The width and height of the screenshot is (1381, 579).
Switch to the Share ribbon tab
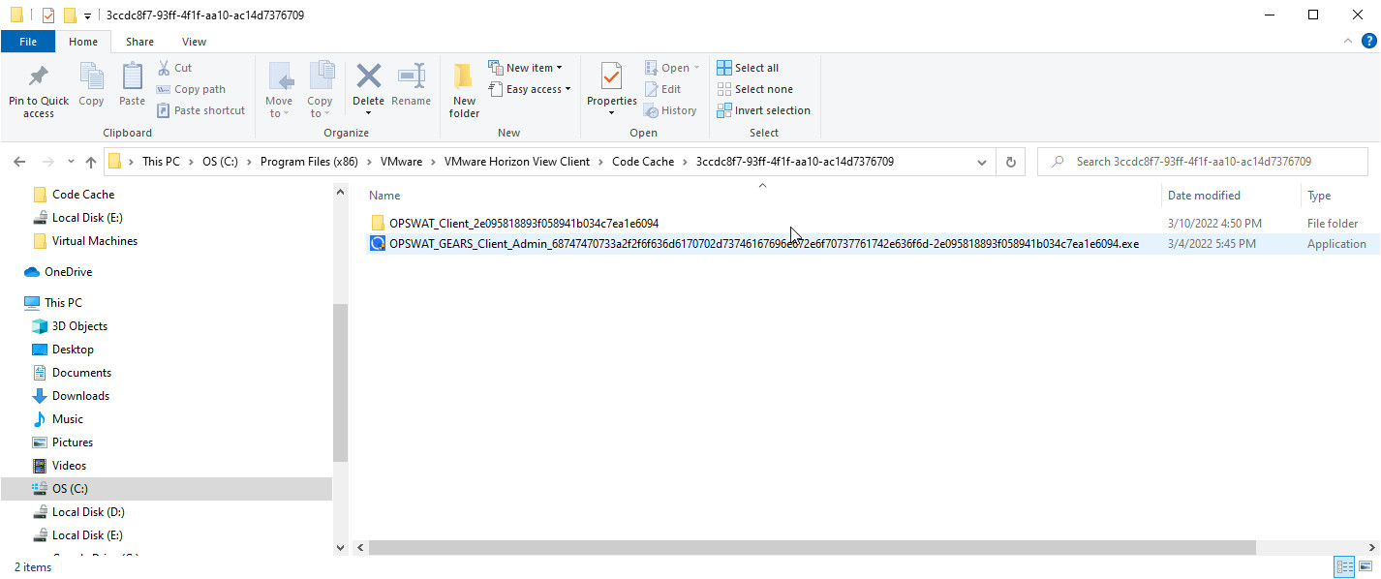pos(139,42)
